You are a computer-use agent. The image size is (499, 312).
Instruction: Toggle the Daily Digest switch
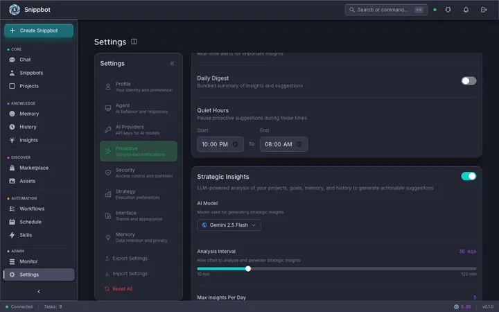[469, 81]
